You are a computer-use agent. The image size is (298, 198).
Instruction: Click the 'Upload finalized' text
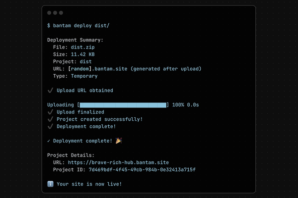coord(80,112)
